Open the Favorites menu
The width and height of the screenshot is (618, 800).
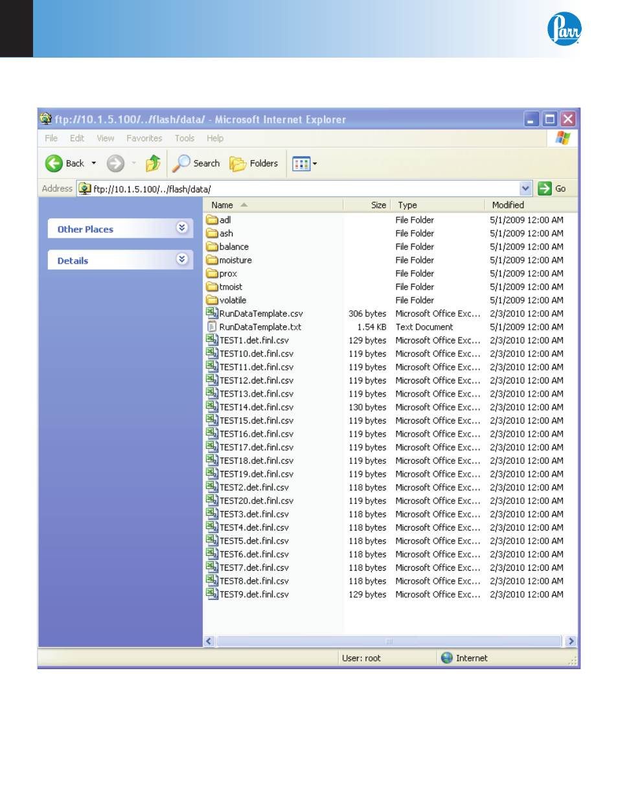pyautogui.click(x=144, y=138)
